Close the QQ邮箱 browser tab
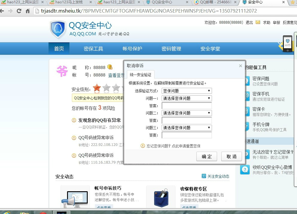 [235, 2]
